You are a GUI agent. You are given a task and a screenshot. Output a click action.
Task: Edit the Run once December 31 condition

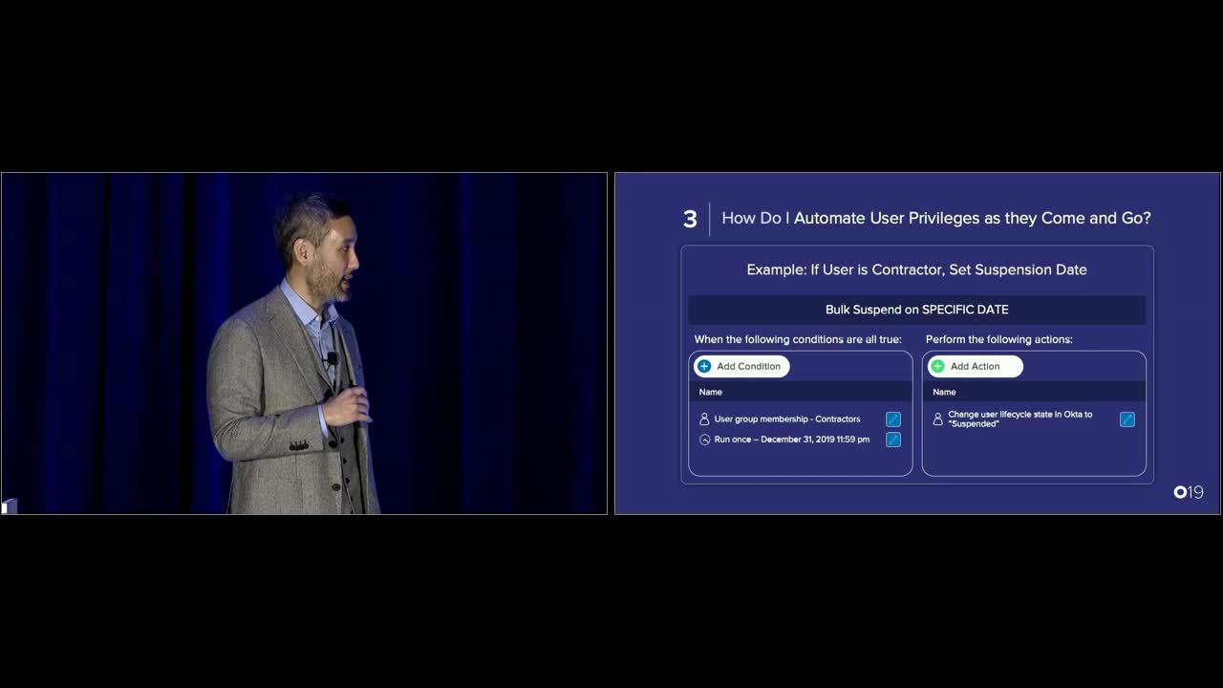click(893, 440)
